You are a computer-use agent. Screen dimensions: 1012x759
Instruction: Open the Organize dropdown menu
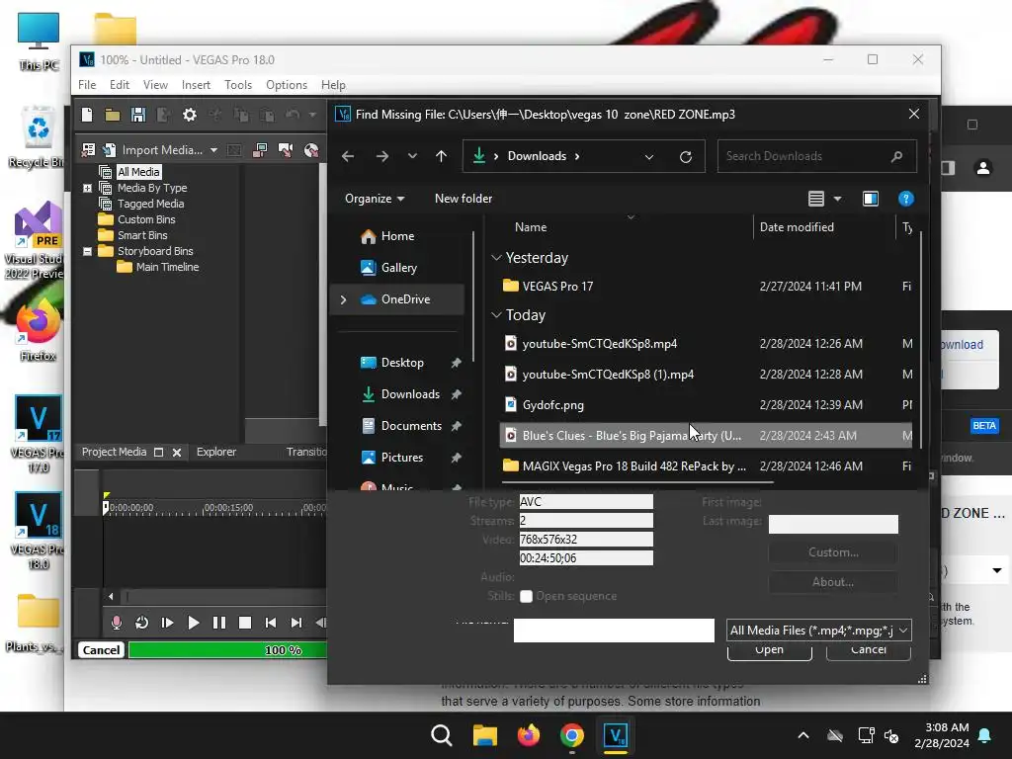(x=375, y=199)
